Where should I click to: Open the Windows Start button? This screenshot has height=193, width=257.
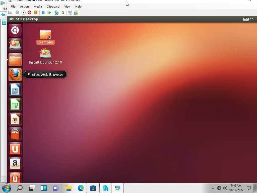click(x=7, y=188)
